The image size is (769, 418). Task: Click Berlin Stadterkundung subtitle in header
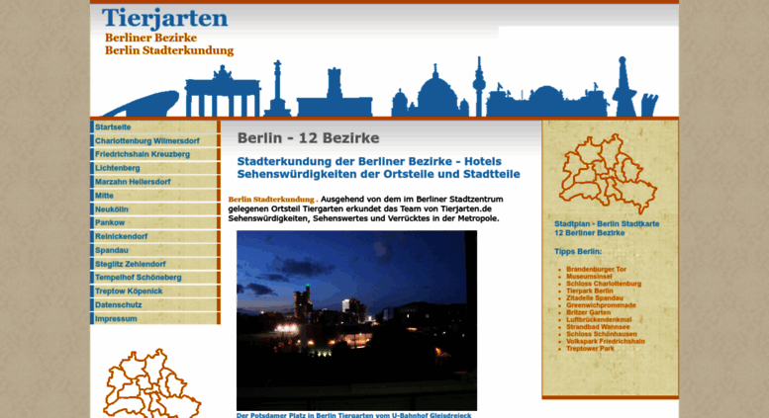(x=169, y=50)
